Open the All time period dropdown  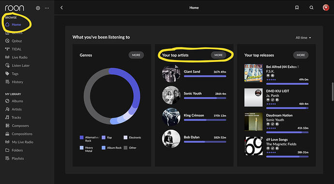[x=303, y=38]
